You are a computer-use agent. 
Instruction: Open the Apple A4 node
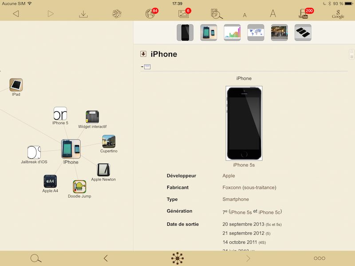(50, 181)
